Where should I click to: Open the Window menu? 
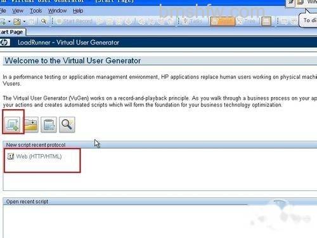pos(57,11)
